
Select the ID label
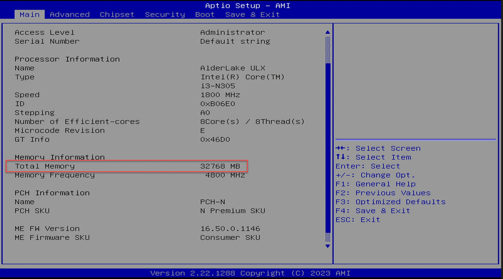20,104
